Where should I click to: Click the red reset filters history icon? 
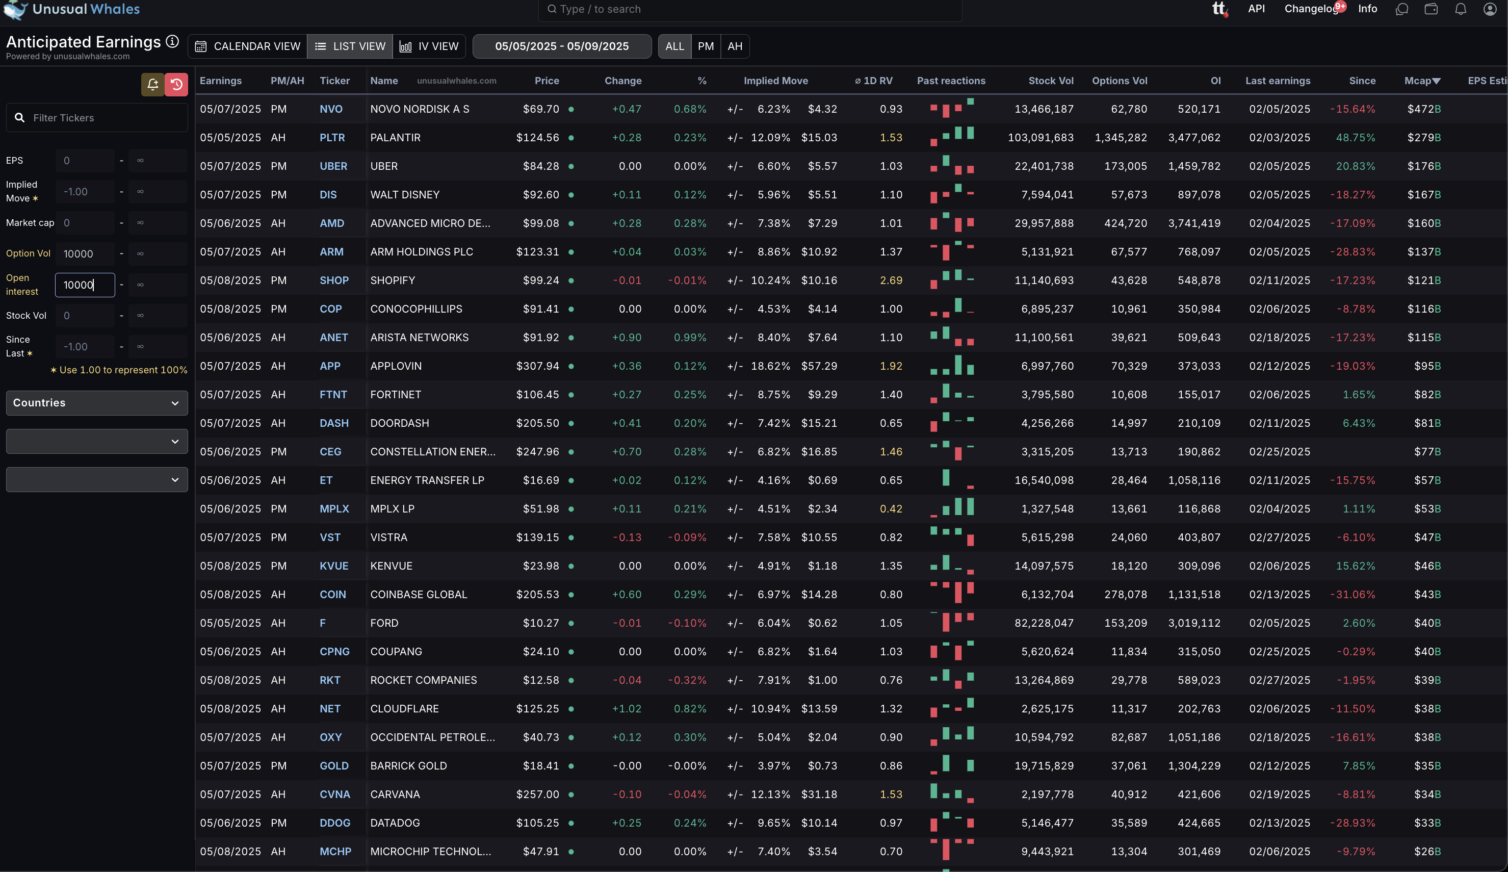pyautogui.click(x=176, y=84)
